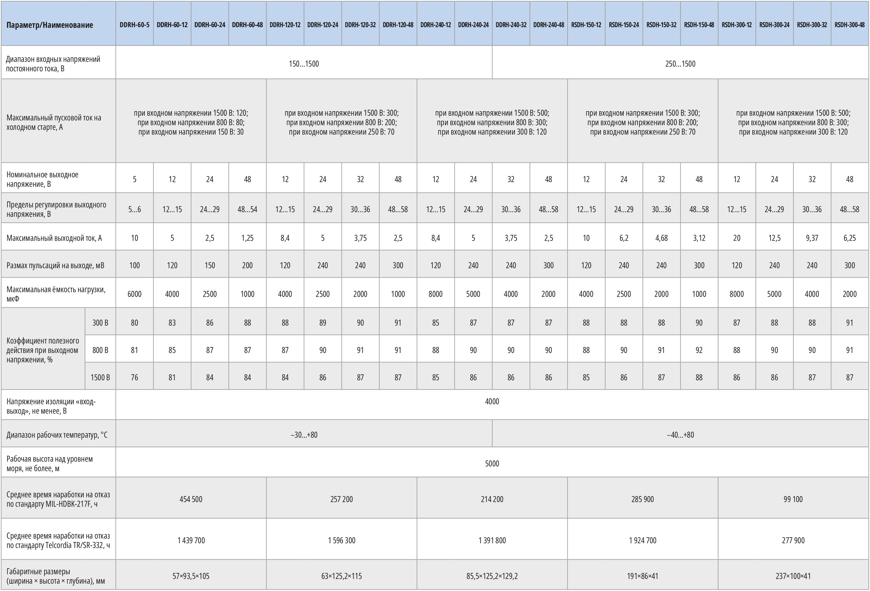The width and height of the screenshot is (870, 591).
Task: Click the '250...1500' input voltage cell
Action: click(x=680, y=62)
